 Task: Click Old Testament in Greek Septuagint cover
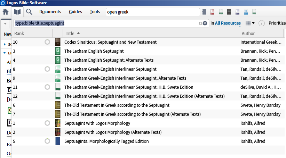58,105
